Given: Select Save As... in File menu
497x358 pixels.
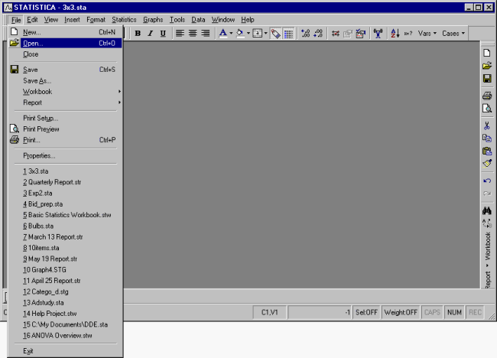Looking at the screenshot, I should pos(65,81).
